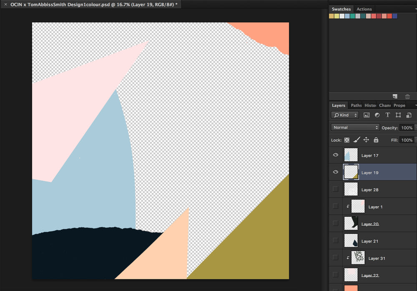The image size is (417, 291).
Task: Switch to the Swatches tab
Action: point(341,9)
